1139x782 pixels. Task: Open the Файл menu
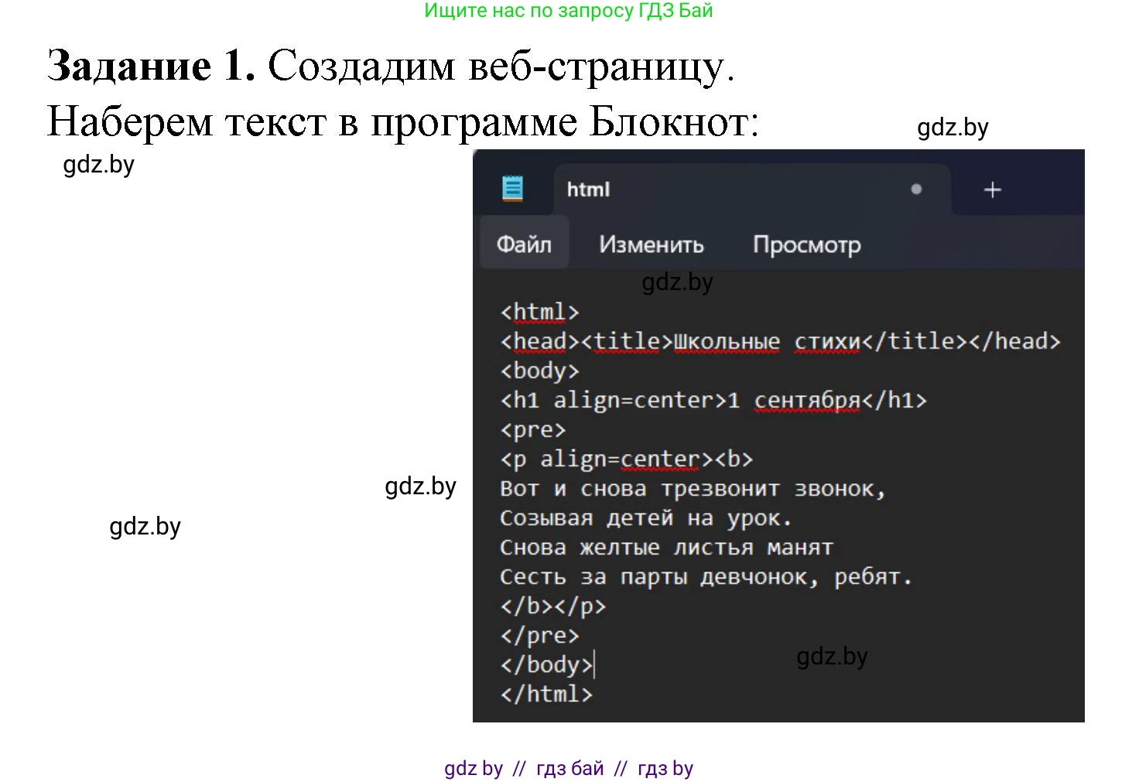tap(524, 243)
